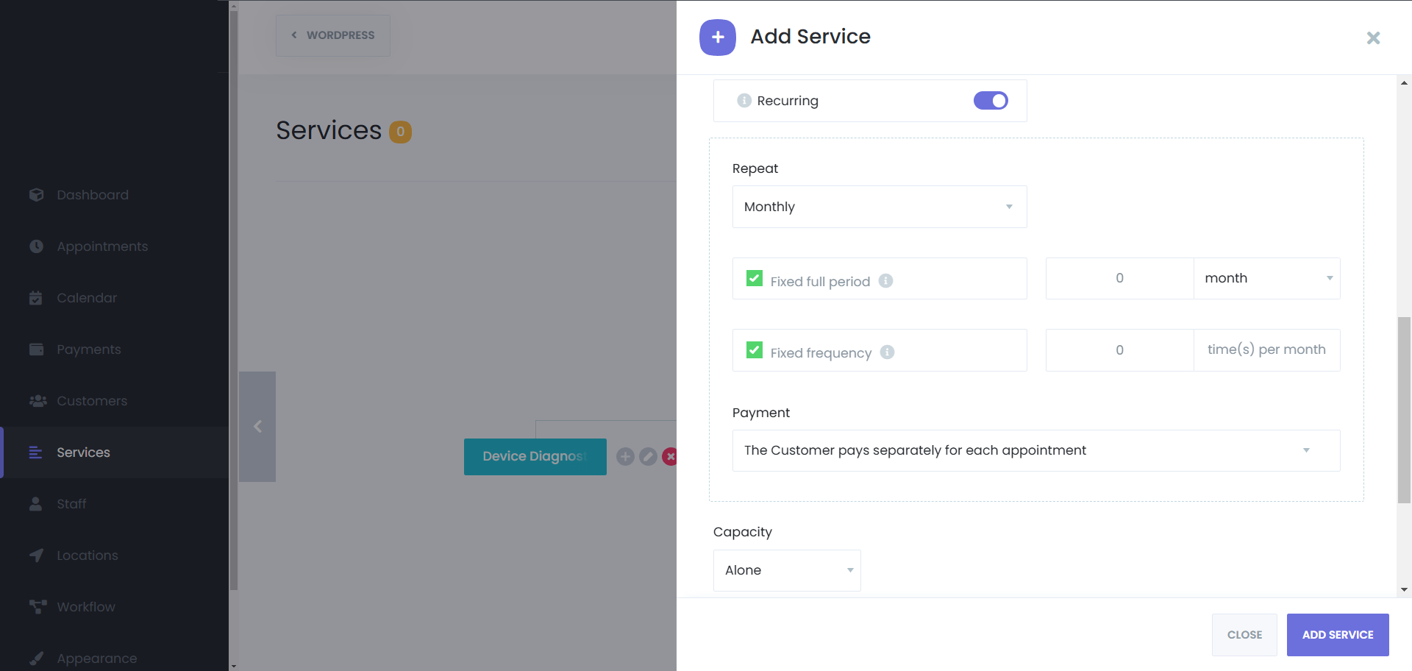Open the month unit dropdown
This screenshot has width=1412, height=671.
[1266, 278]
